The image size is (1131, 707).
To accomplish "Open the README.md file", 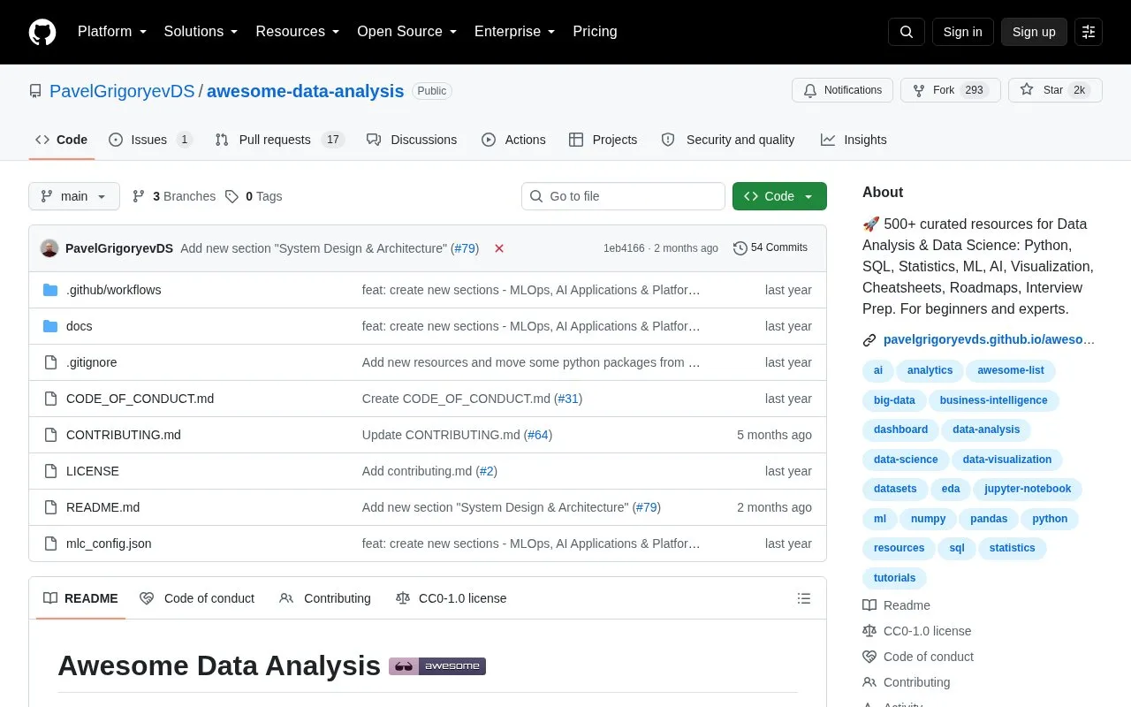I will click(x=102, y=507).
